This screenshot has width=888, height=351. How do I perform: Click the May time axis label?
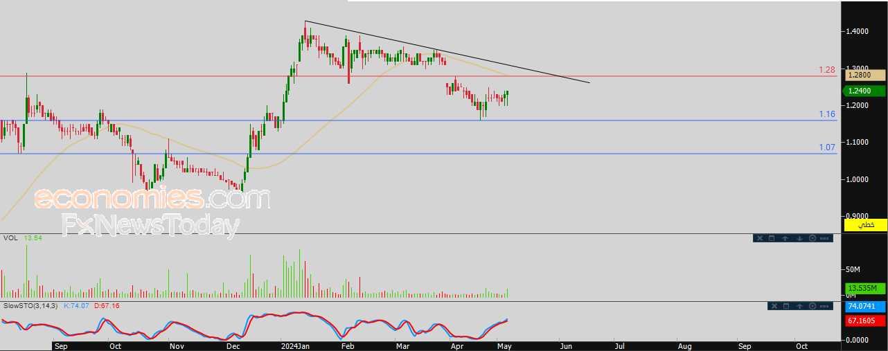click(x=506, y=345)
